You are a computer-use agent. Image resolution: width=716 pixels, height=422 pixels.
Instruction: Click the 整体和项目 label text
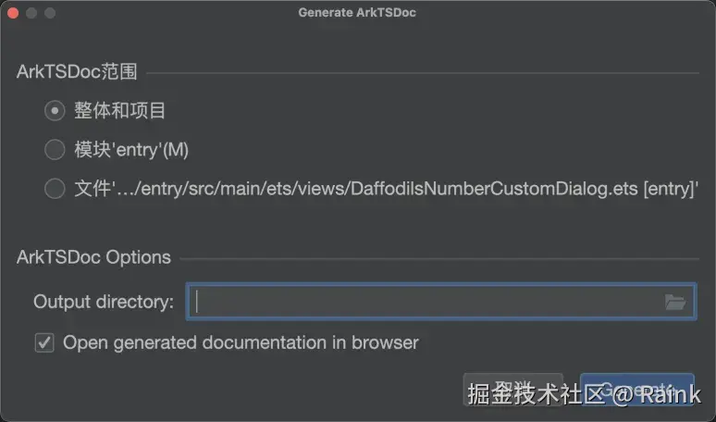coord(120,111)
